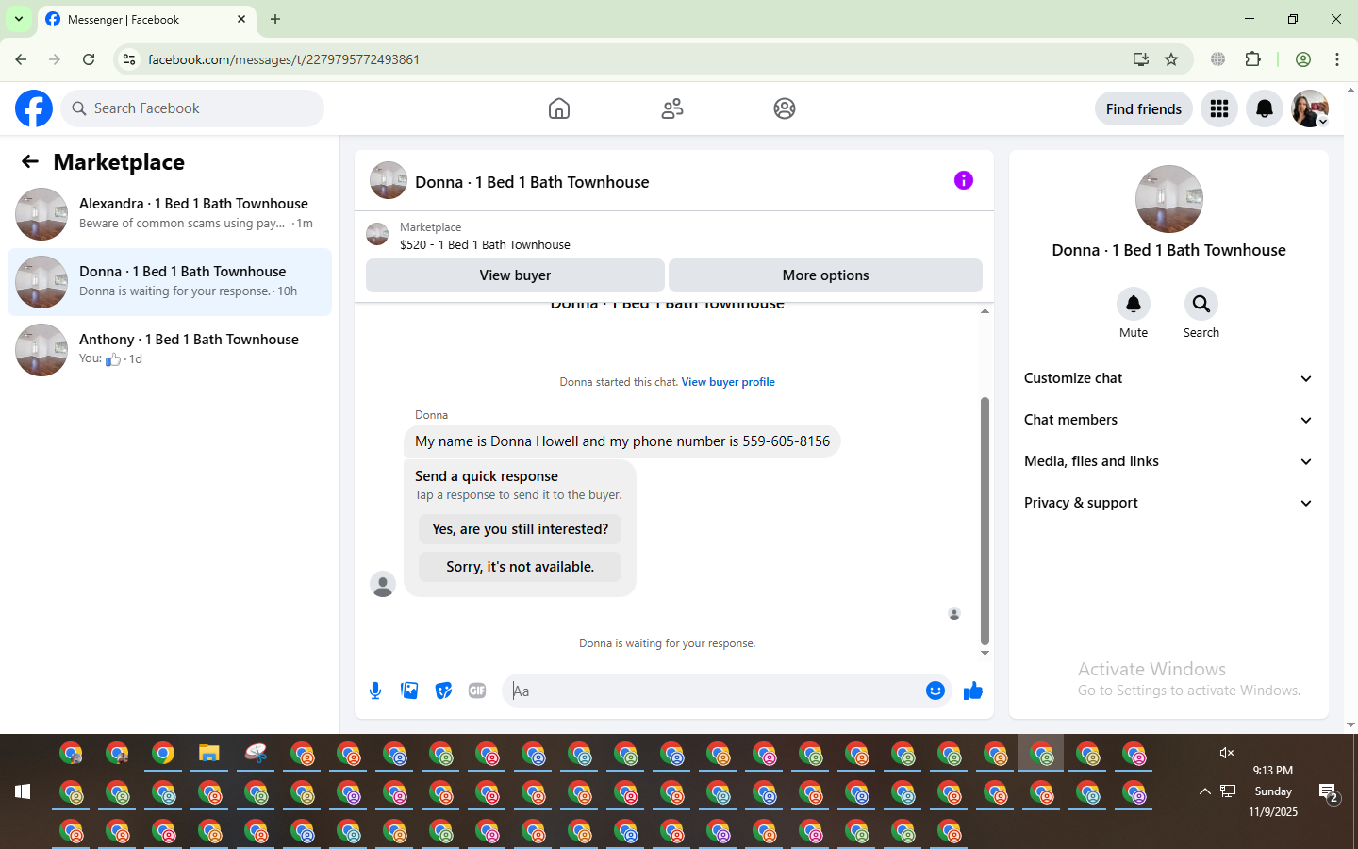Select Donna's townhouse conversation in the list
The image size is (1358, 849).
pos(170,282)
